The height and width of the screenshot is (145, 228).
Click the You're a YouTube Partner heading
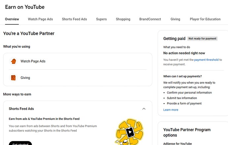point(29,33)
